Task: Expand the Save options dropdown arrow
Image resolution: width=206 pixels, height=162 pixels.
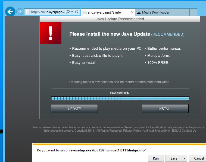Action: click(185, 158)
